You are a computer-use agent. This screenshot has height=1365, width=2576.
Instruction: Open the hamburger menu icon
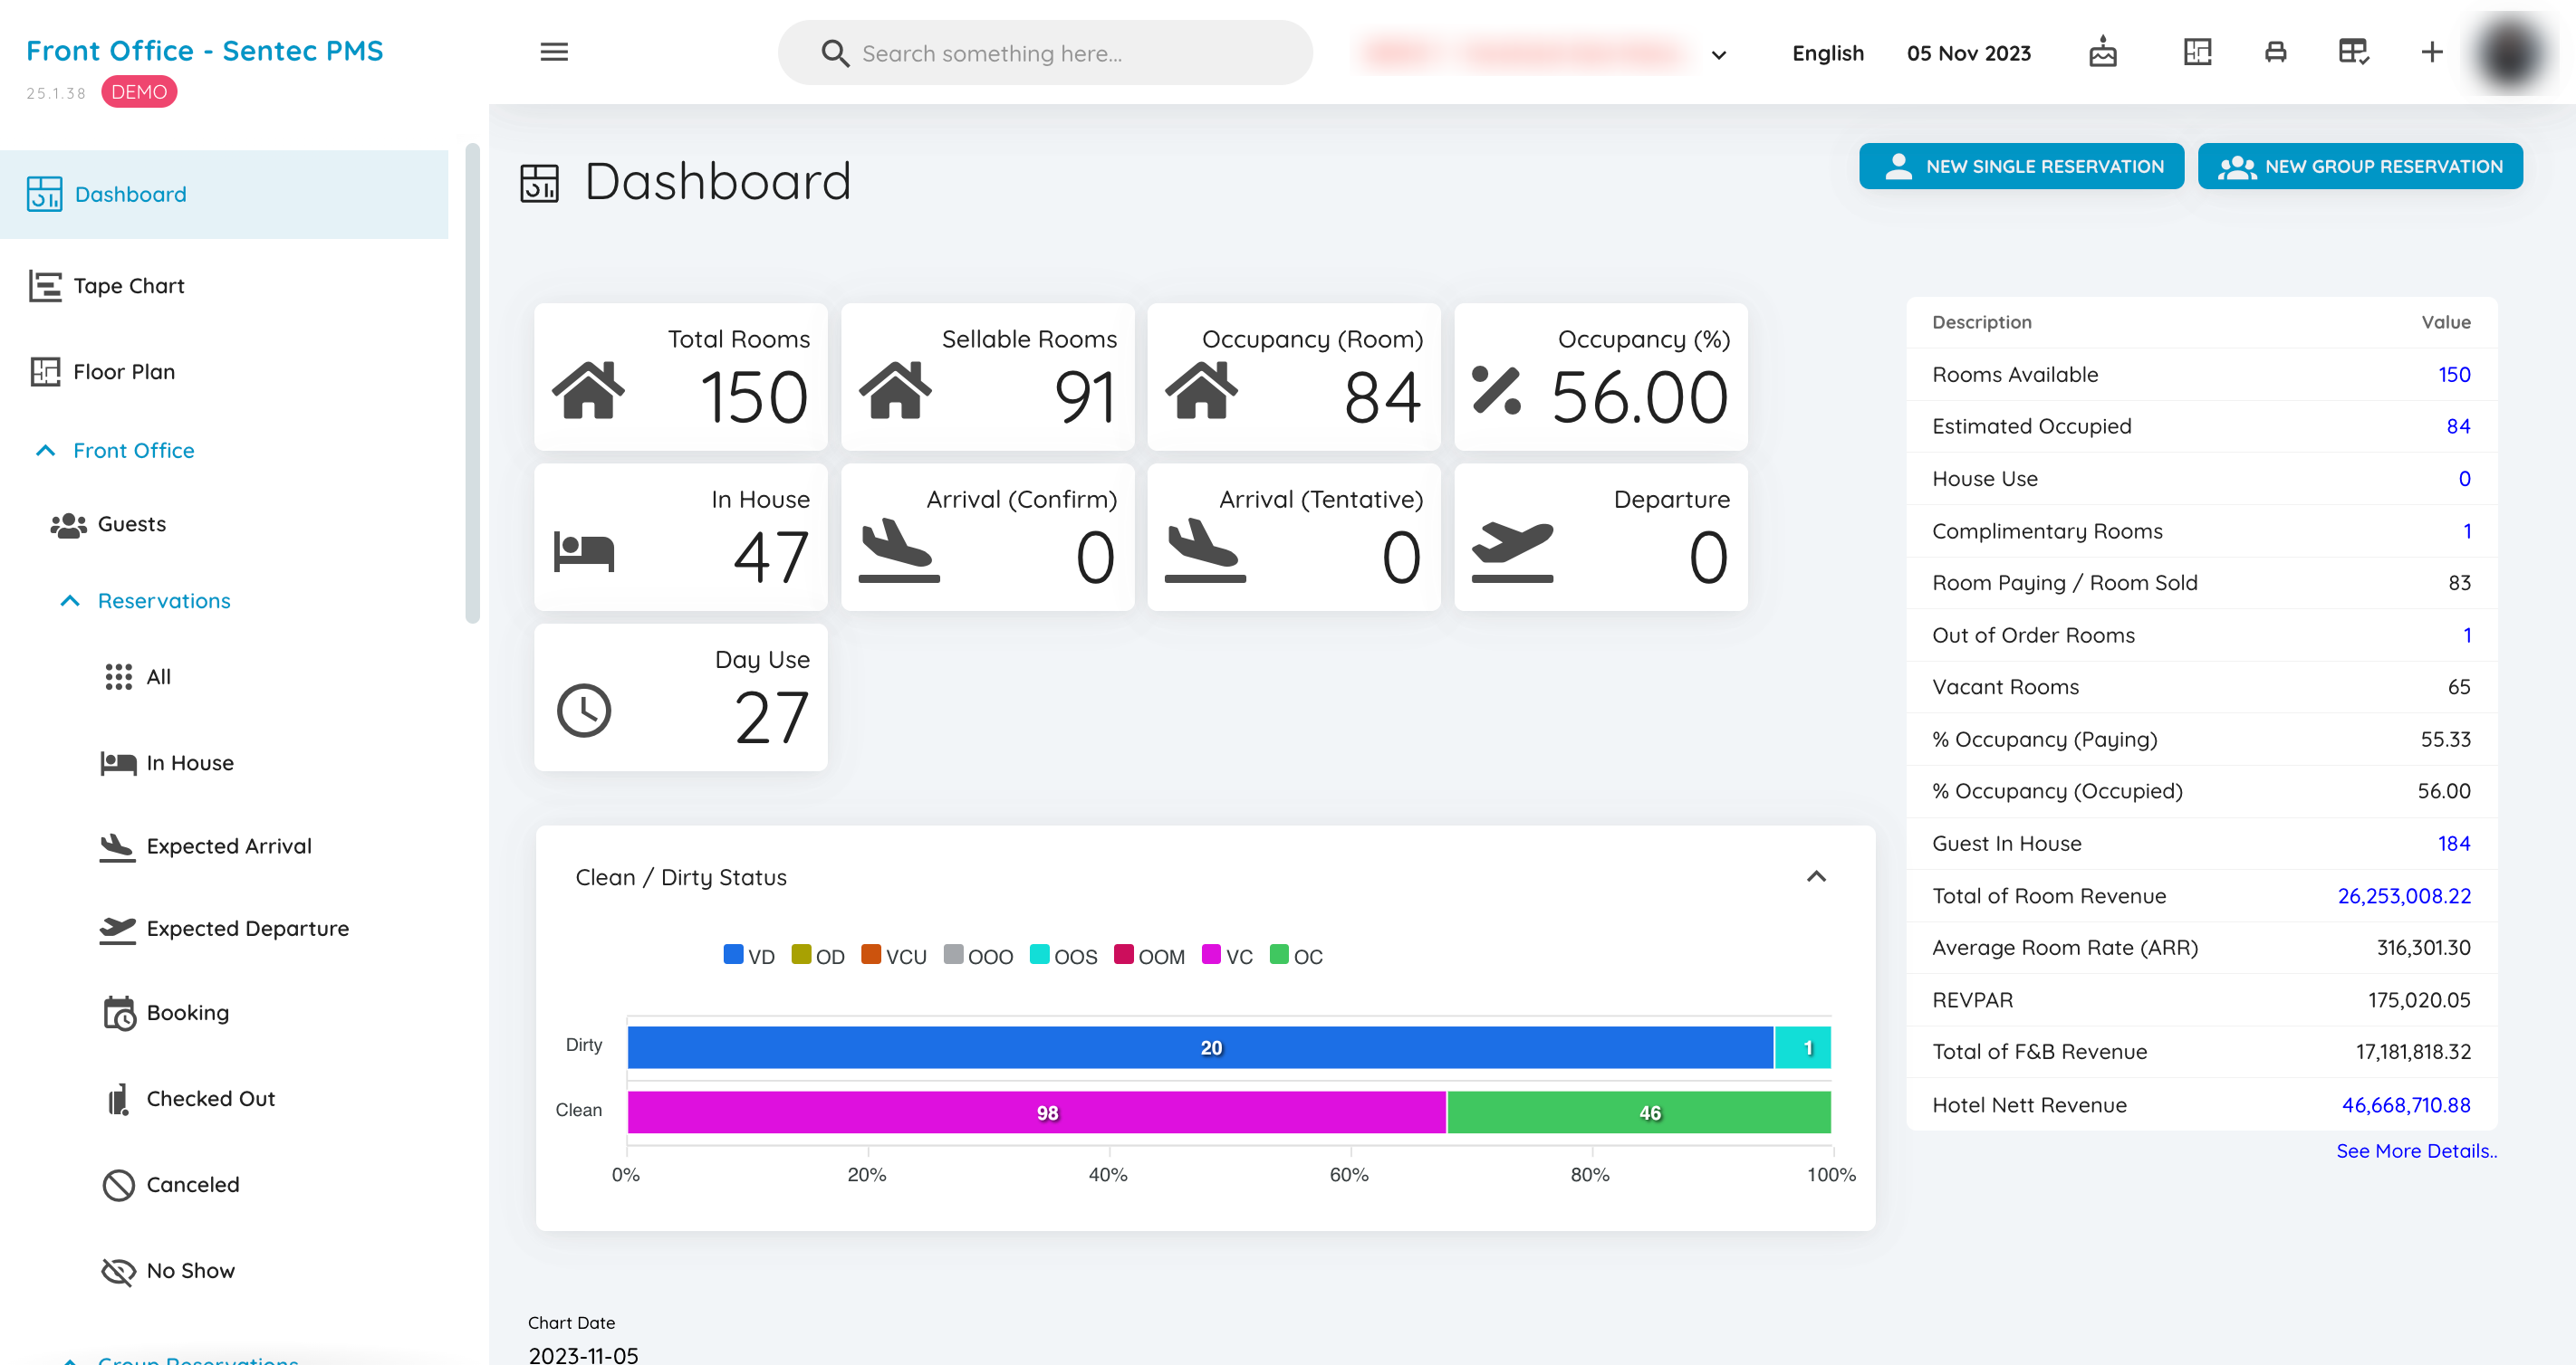(x=554, y=52)
